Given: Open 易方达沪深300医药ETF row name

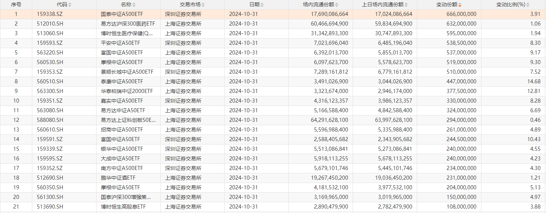Looking at the screenshot, I should click(x=128, y=24).
